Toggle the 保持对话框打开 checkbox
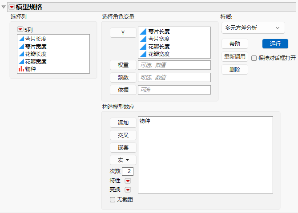 (254, 58)
